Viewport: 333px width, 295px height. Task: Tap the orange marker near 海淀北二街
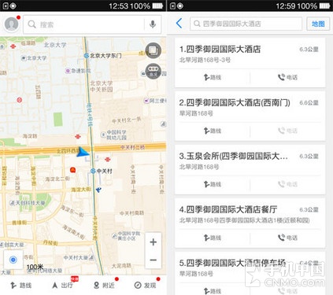pos(72,170)
